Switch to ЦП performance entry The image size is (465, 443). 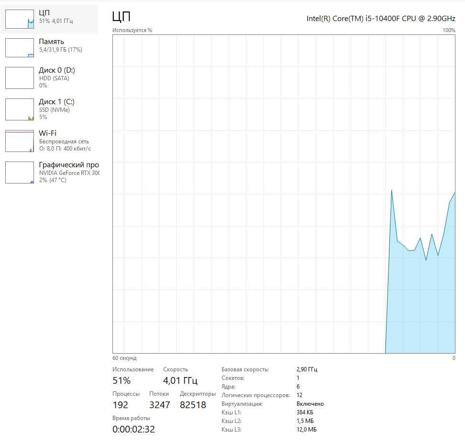point(50,19)
